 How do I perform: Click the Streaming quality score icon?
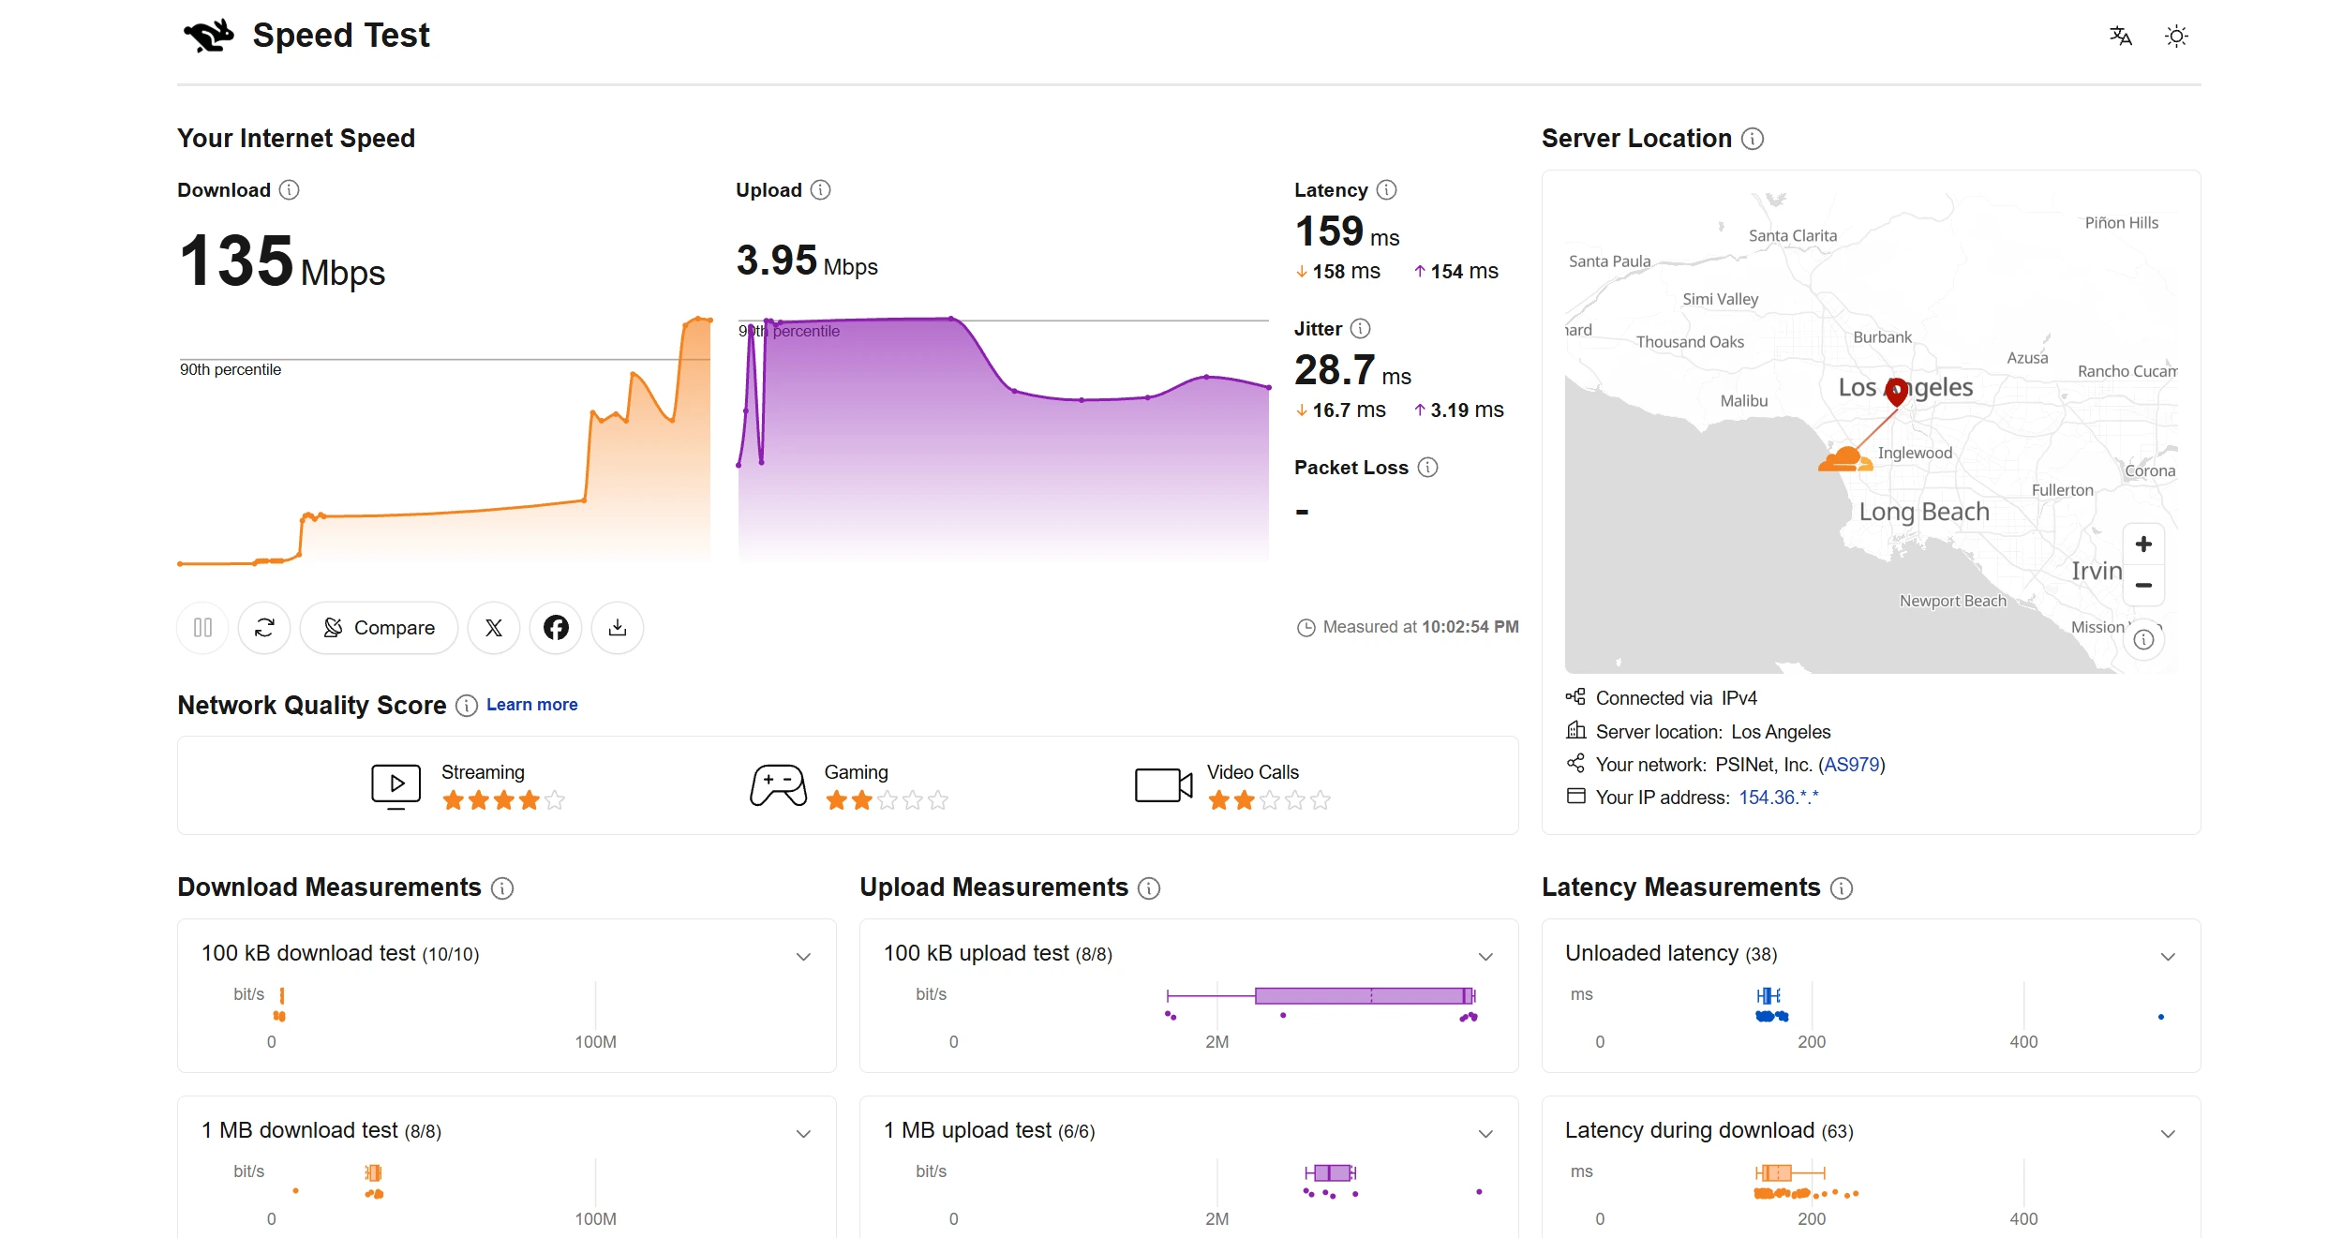click(396, 786)
